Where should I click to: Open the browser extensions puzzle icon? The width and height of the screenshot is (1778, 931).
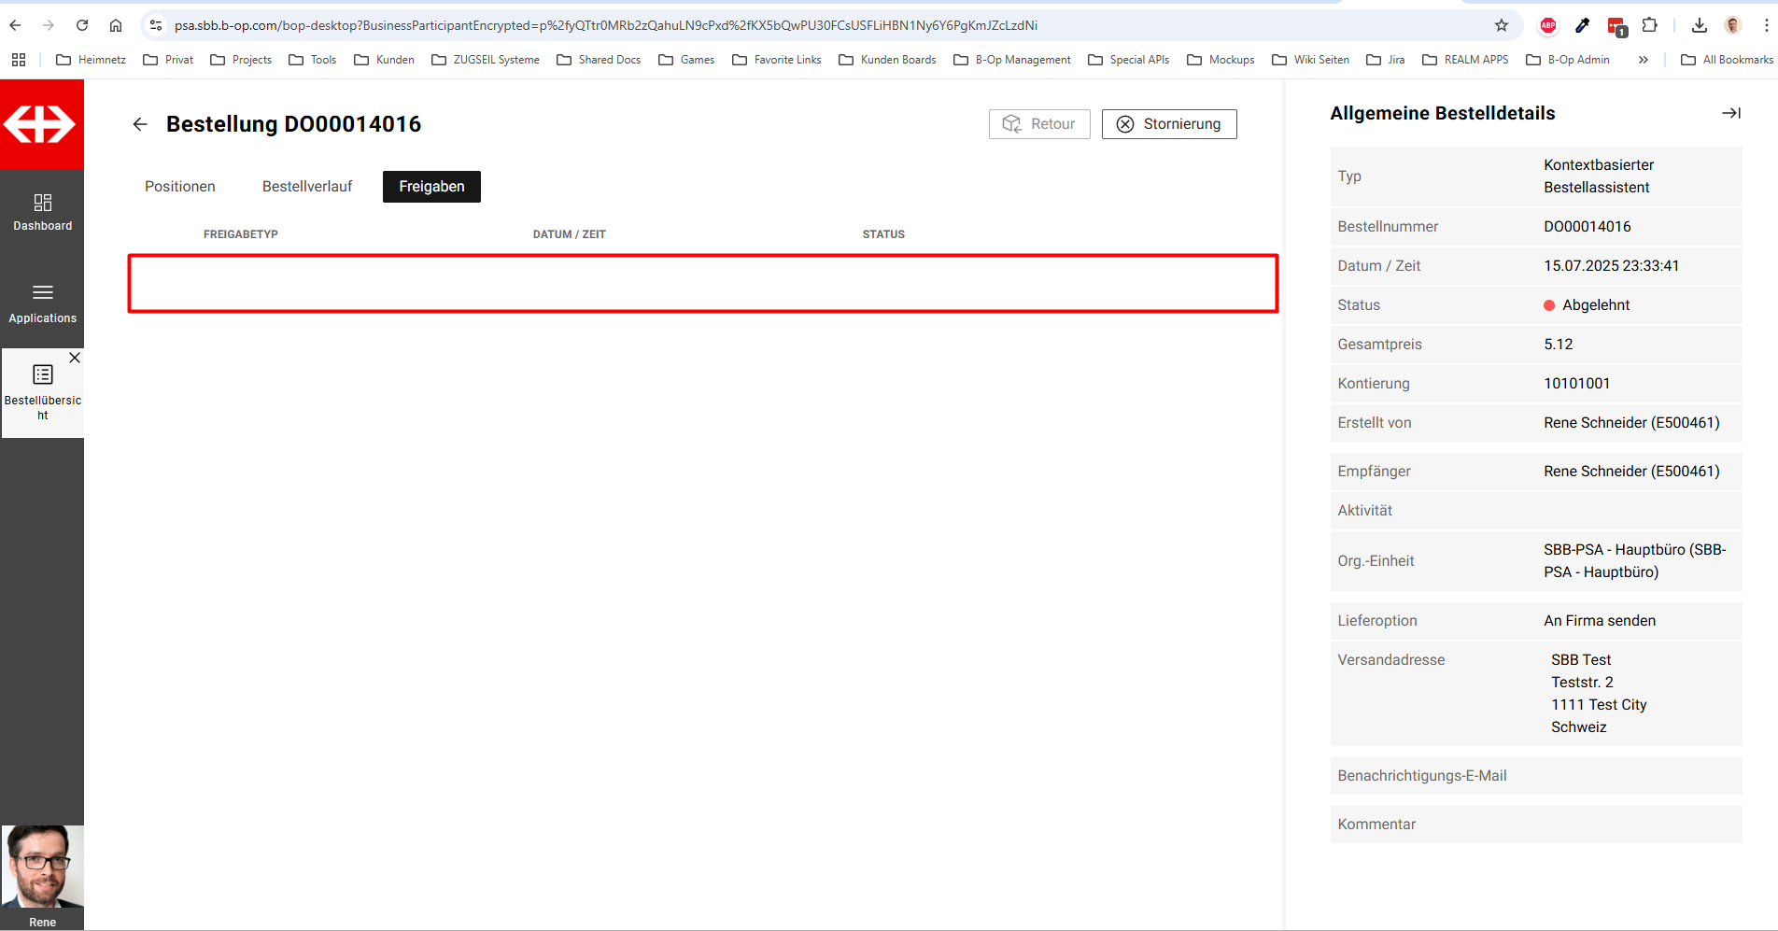[1650, 25]
